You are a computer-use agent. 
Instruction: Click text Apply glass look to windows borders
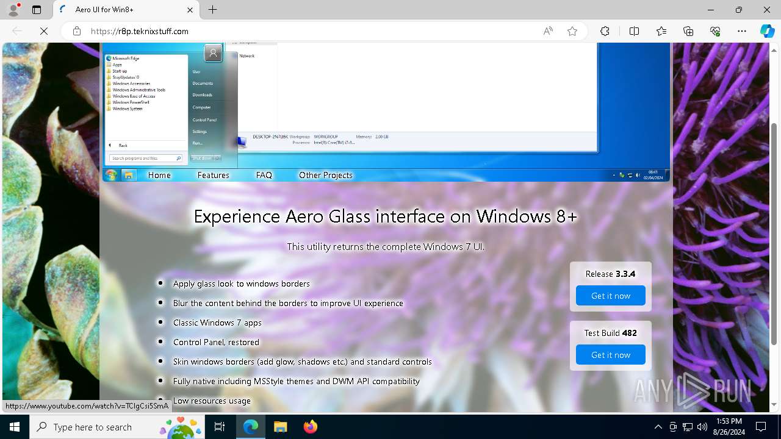(x=241, y=284)
